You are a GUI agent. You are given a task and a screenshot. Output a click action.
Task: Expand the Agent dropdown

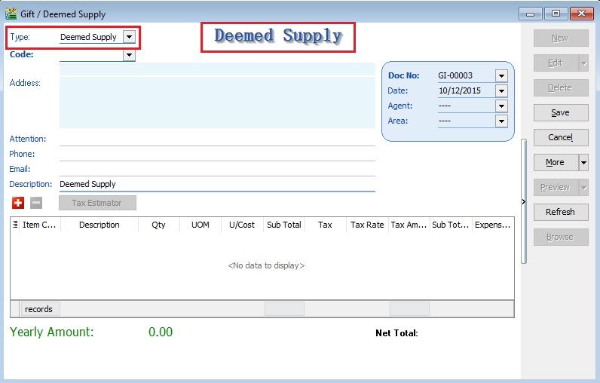click(501, 106)
